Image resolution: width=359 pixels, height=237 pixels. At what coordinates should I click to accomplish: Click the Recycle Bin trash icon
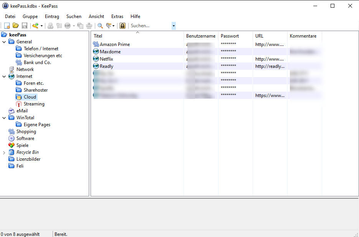(x=12, y=152)
